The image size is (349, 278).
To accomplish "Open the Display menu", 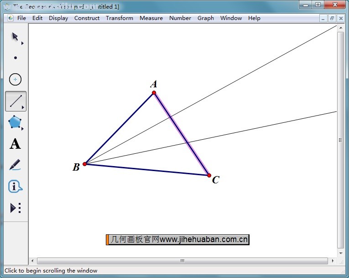I will [x=58, y=18].
